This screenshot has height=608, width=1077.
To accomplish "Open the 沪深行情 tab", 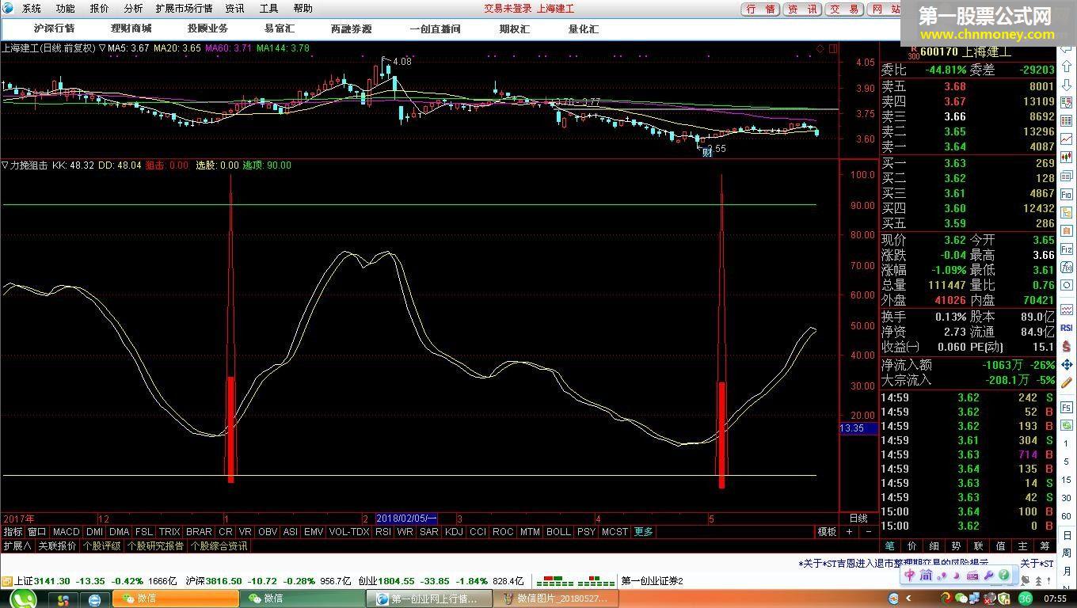I will pyautogui.click(x=54, y=28).
